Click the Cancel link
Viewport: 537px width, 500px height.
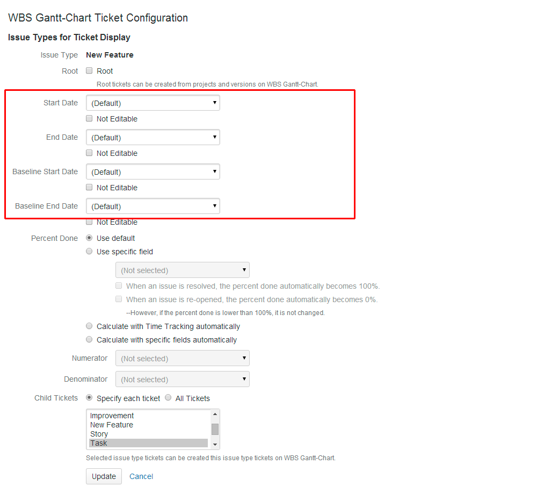click(x=141, y=476)
